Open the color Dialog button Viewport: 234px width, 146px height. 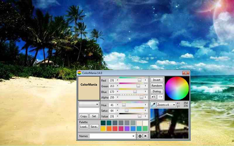point(157,91)
